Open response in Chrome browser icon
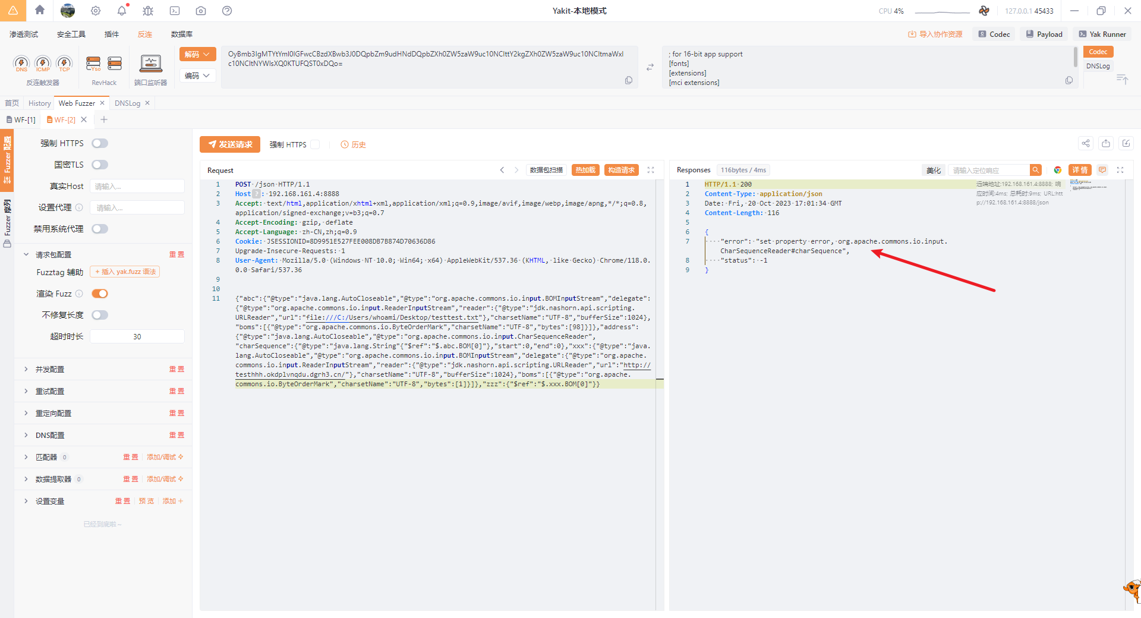The width and height of the screenshot is (1141, 618). click(x=1058, y=170)
